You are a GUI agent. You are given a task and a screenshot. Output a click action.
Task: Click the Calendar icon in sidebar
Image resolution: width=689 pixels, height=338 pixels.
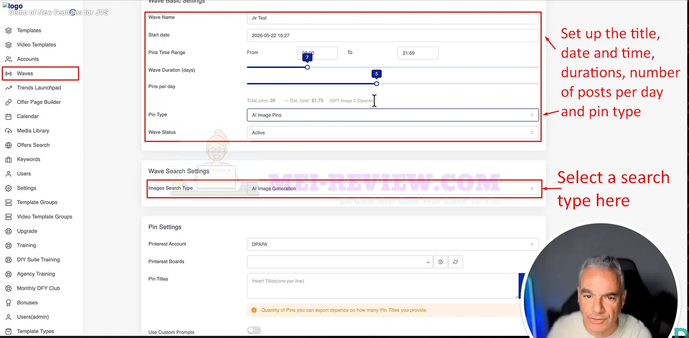tap(9, 117)
